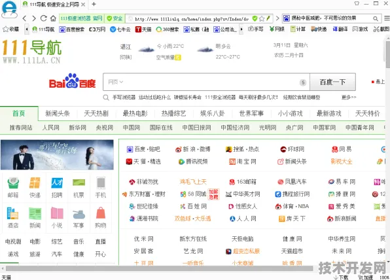Image resolution: width=390 pixels, height=280 pixels.
Task: Open the 翻译 translate tool
Action: click(340, 29)
